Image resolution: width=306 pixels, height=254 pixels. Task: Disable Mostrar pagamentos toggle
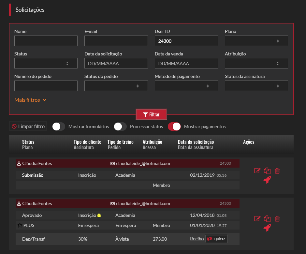pos(174,127)
